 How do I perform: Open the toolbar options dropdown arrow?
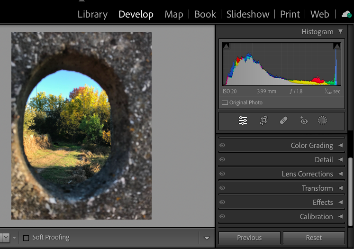click(x=207, y=238)
